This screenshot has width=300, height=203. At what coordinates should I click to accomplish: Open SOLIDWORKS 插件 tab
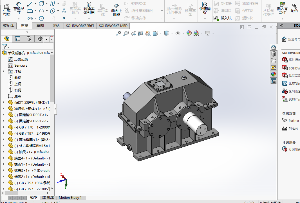click(x=80, y=26)
